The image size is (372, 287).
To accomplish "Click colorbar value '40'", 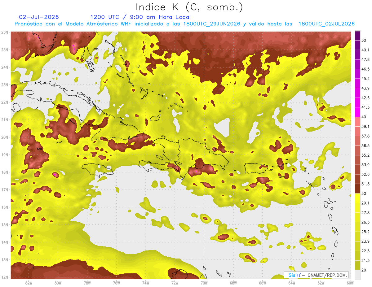I will (364, 117).
